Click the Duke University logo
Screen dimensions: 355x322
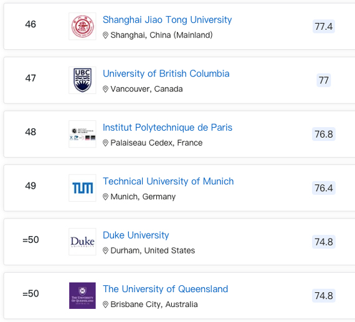pos(82,242)
